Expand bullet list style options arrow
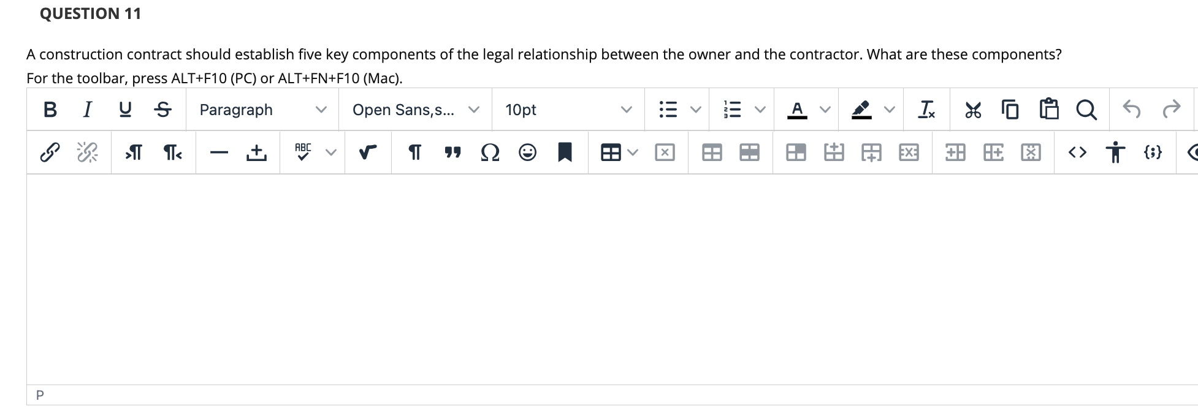Screen dimensions: 1198x409 (695, 110)
